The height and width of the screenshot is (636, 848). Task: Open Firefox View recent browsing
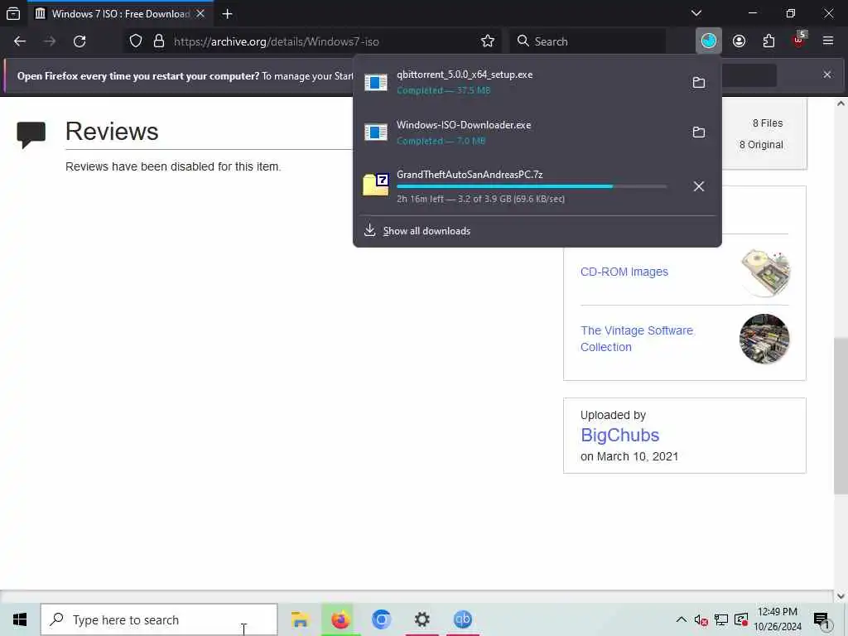13,13
